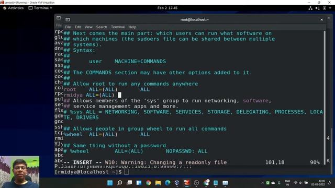335x188 pixels.
Task: Restore the VirtualBox window size
Action: click(319, 2)
